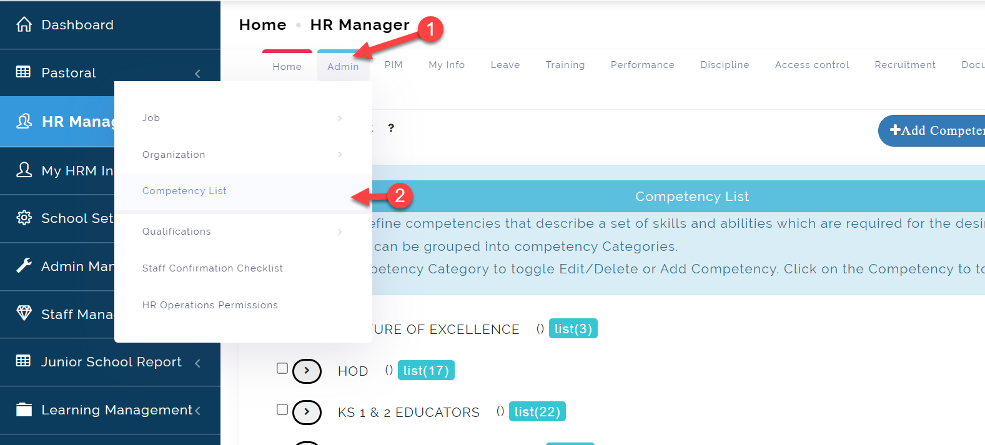Tick the checkbox beside HOD category

282,368
